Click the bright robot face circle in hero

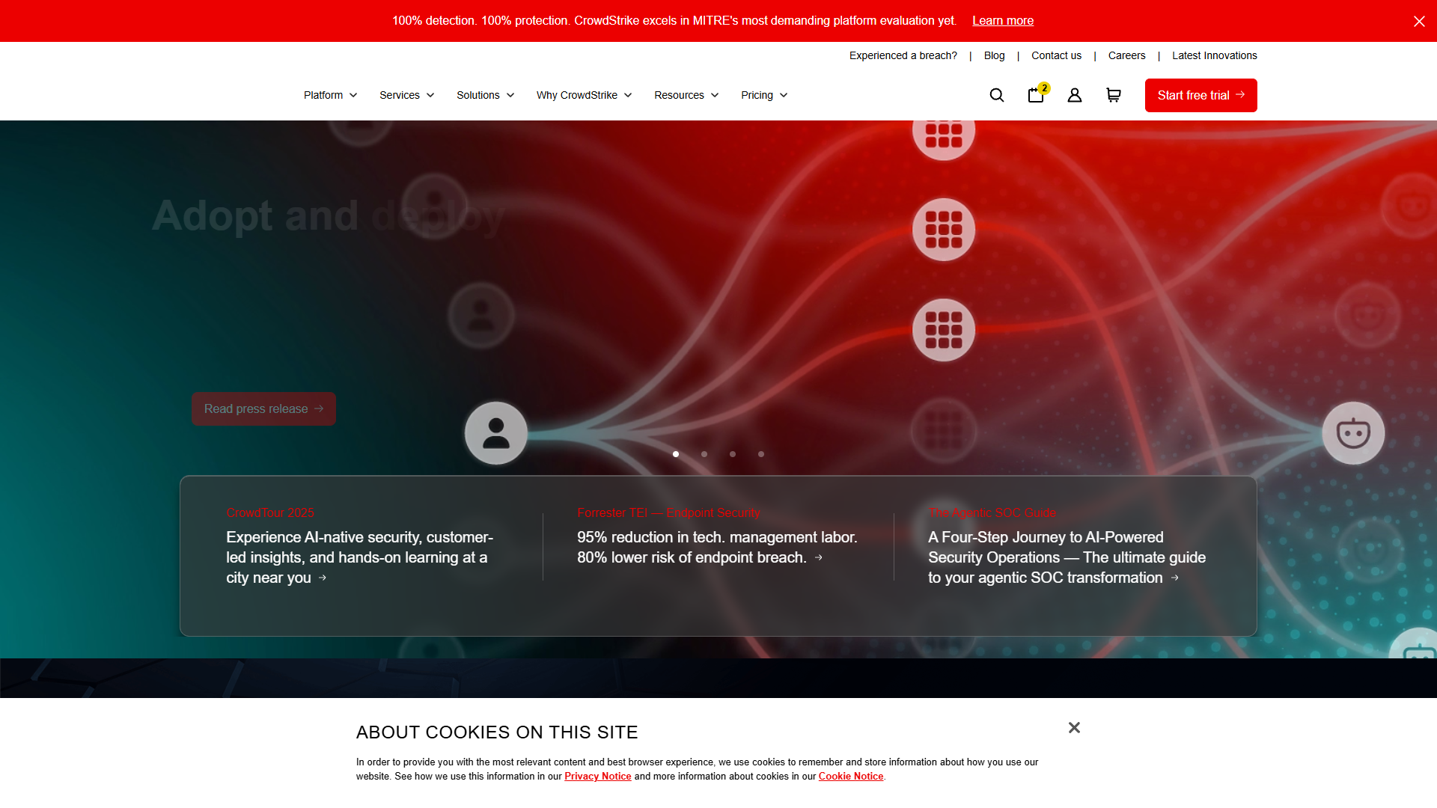click(x=1353, y=433)
